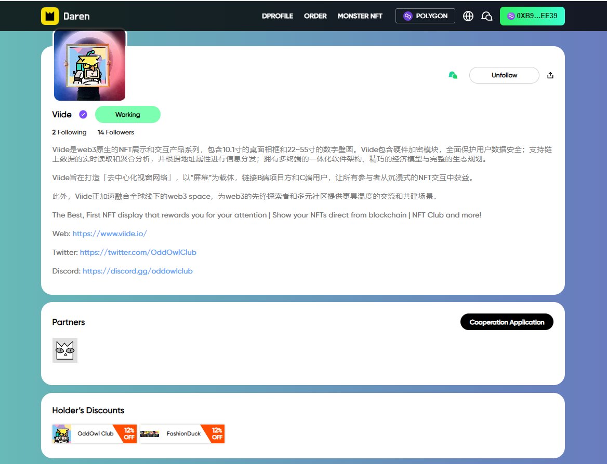Click the Partners section heading

pos(69,322)
